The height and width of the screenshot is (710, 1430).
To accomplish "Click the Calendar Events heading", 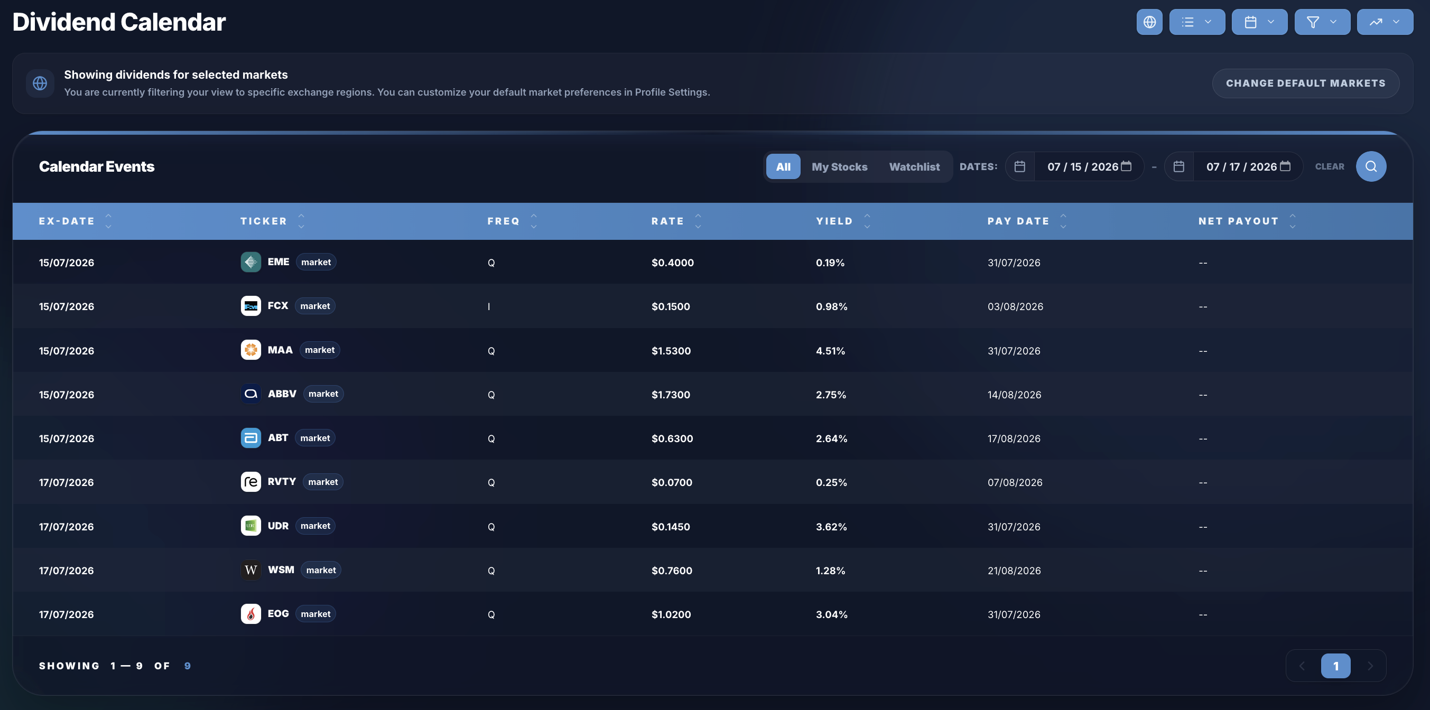I will pyautogui.click(x=97, y=166).
